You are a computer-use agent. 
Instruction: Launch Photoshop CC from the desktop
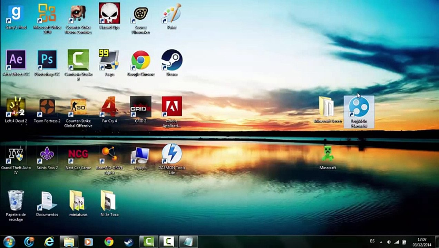point(47,60)
